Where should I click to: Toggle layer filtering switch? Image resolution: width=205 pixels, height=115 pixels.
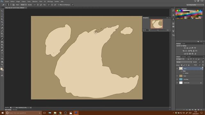pos(203,59)
